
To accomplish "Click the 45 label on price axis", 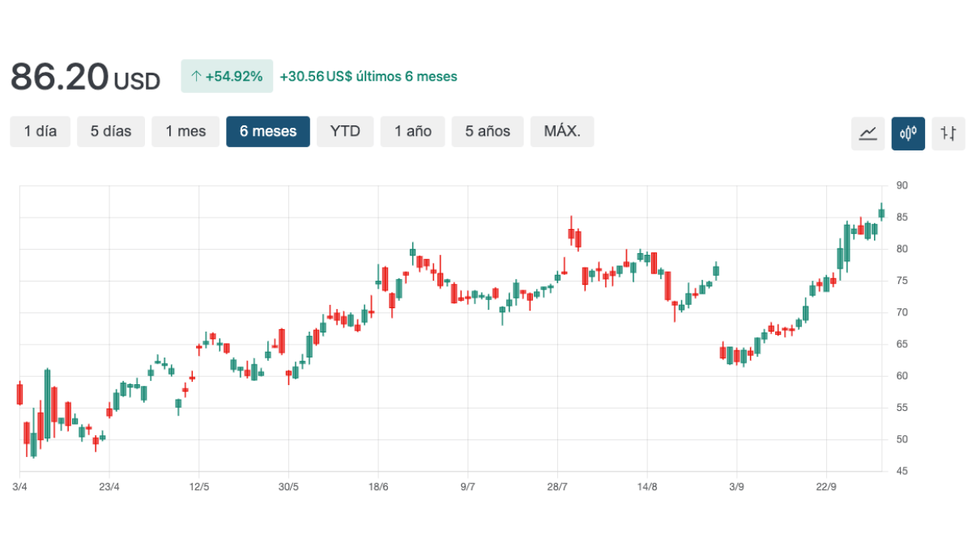I will (x=902, y=472).
